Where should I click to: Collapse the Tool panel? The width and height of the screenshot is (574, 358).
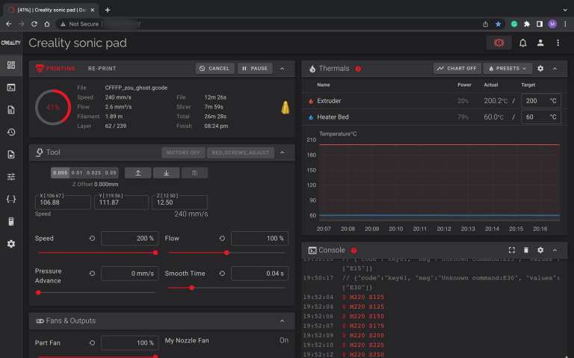pyautogui.click(x=282, y=152)
